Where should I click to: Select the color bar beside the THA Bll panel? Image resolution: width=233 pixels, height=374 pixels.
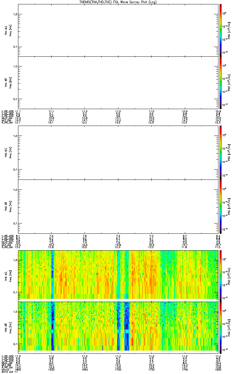pos(221,83)
